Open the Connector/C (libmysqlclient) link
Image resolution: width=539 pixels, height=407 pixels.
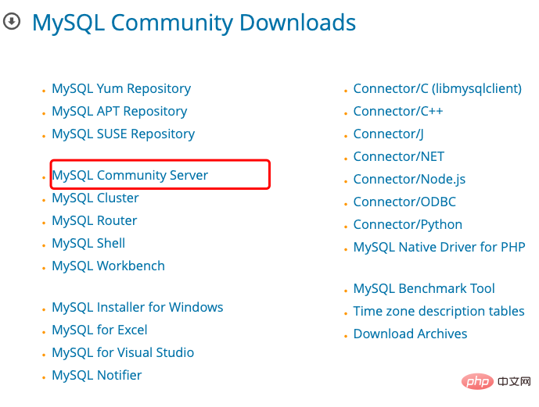tap(437, 89)
